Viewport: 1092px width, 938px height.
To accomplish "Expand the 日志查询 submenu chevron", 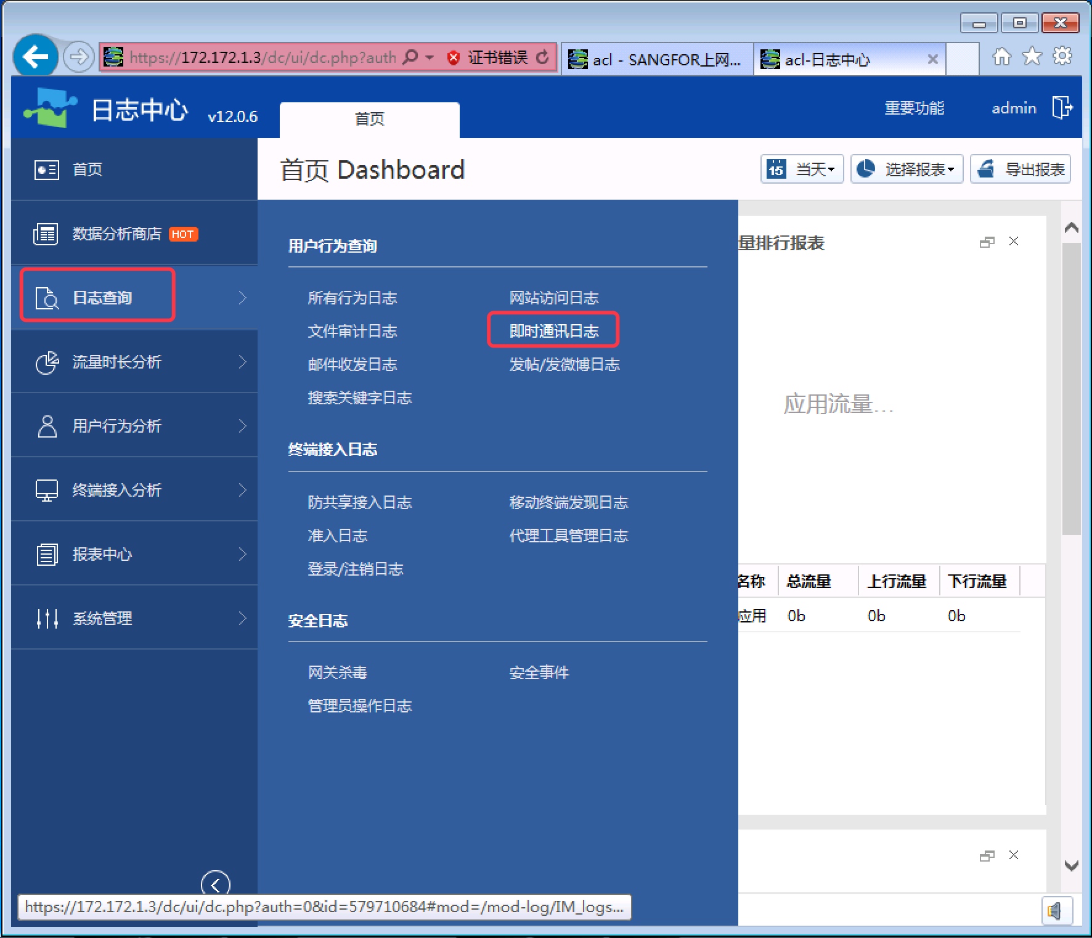I will pos(243,298).
